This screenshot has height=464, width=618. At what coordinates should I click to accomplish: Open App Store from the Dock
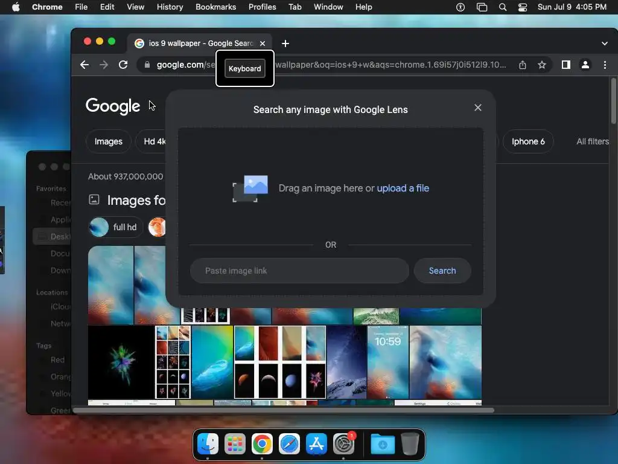[x=316, y=444]
